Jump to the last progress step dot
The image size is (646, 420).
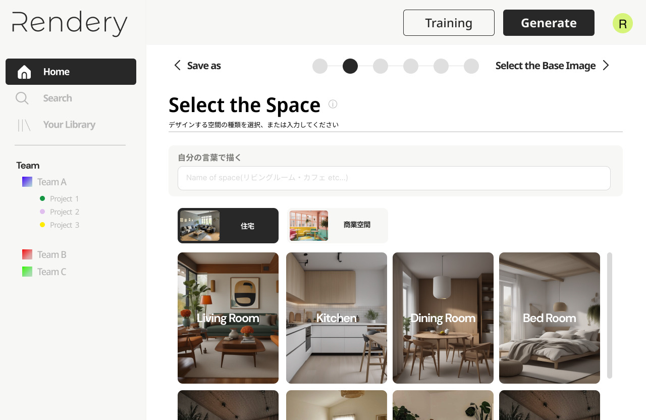[x=471, y=66]
